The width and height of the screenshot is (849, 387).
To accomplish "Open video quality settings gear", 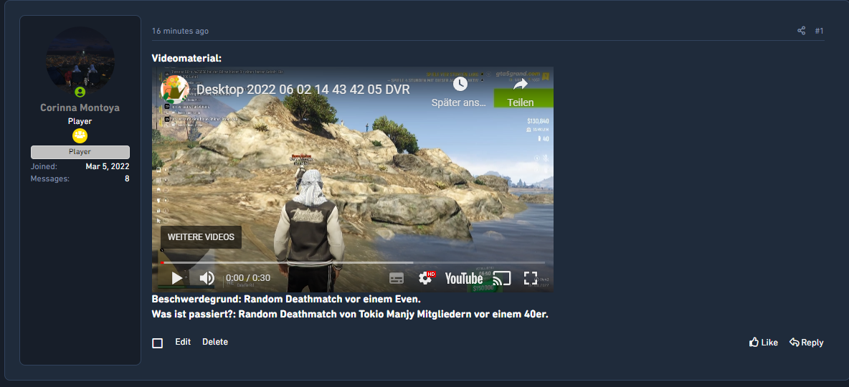I will 426,278.
